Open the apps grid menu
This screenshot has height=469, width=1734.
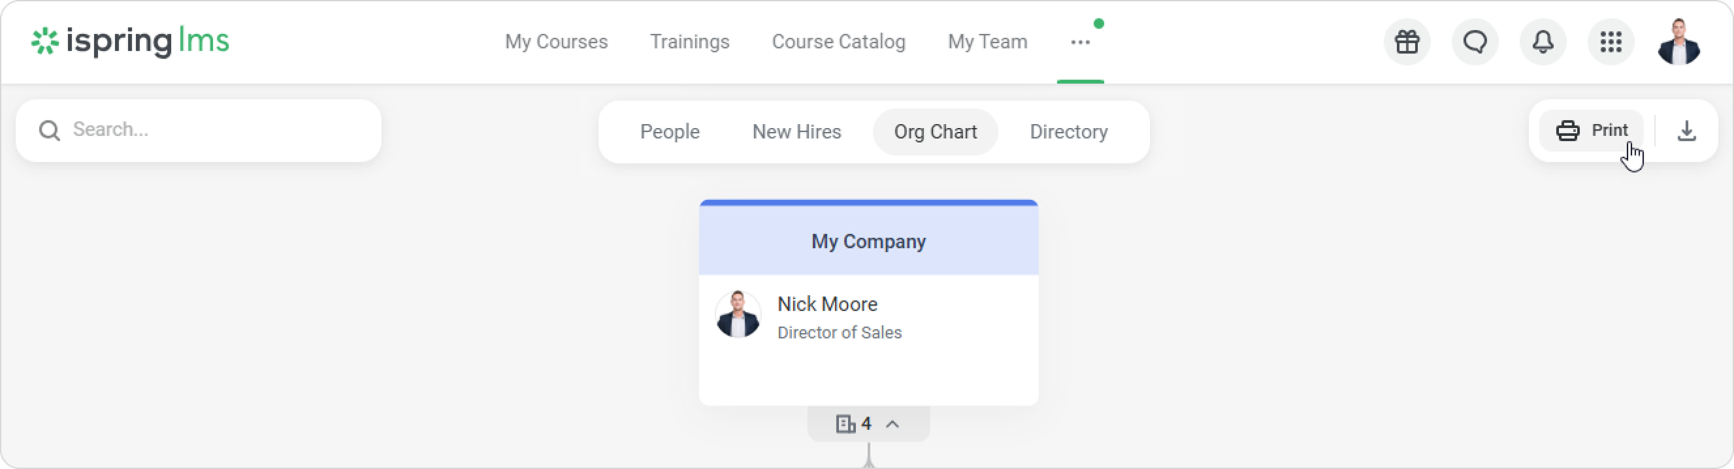1611,42
